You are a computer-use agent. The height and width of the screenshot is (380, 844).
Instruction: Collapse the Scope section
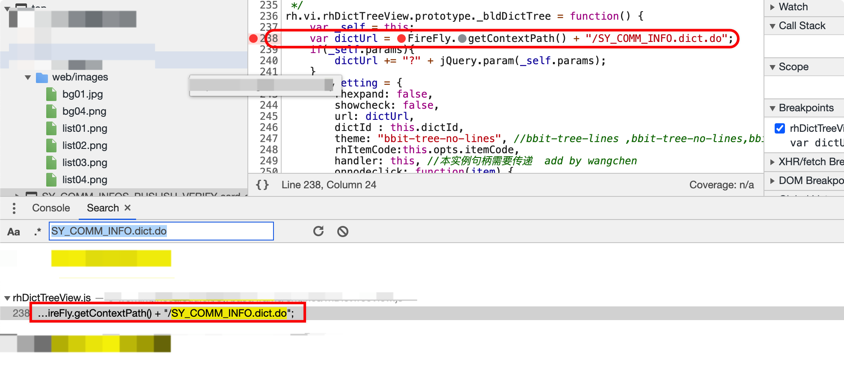[x=773, y=67]
